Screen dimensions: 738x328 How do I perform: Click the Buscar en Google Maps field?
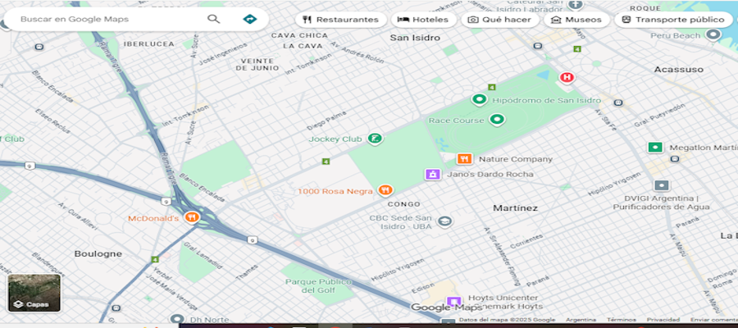pyautogui.click(x=107, y=19)
